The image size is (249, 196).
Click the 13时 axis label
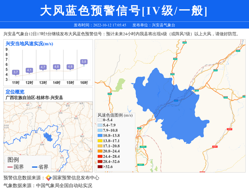[x=43, y=83]
